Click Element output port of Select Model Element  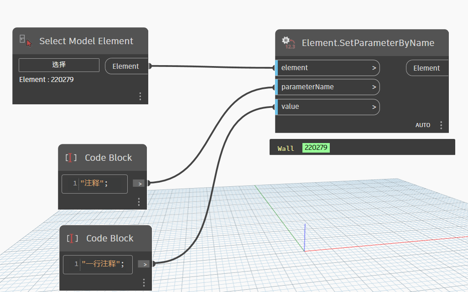[x=126, y=66]
